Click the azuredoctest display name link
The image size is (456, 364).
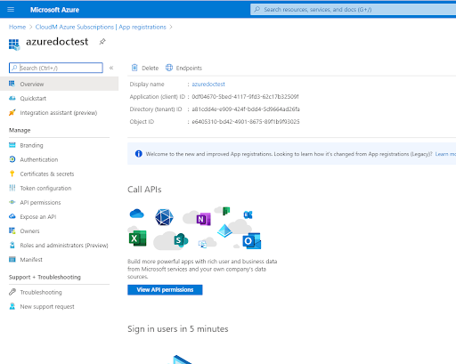click(x=208, y=85)
